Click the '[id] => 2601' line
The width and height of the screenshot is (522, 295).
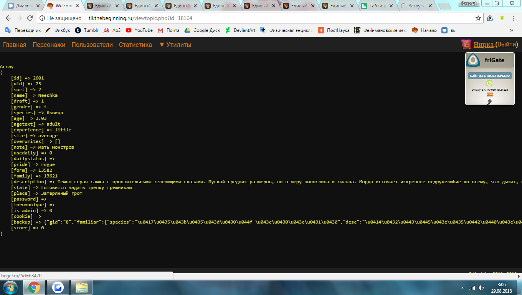click(27, 78)
